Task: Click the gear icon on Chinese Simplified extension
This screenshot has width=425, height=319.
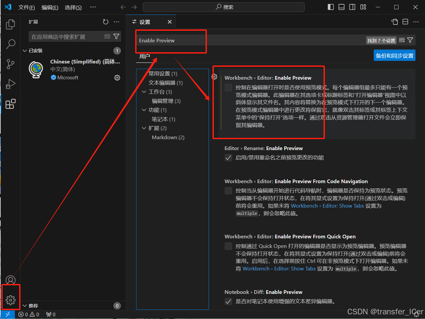Action: pos(117,78)
